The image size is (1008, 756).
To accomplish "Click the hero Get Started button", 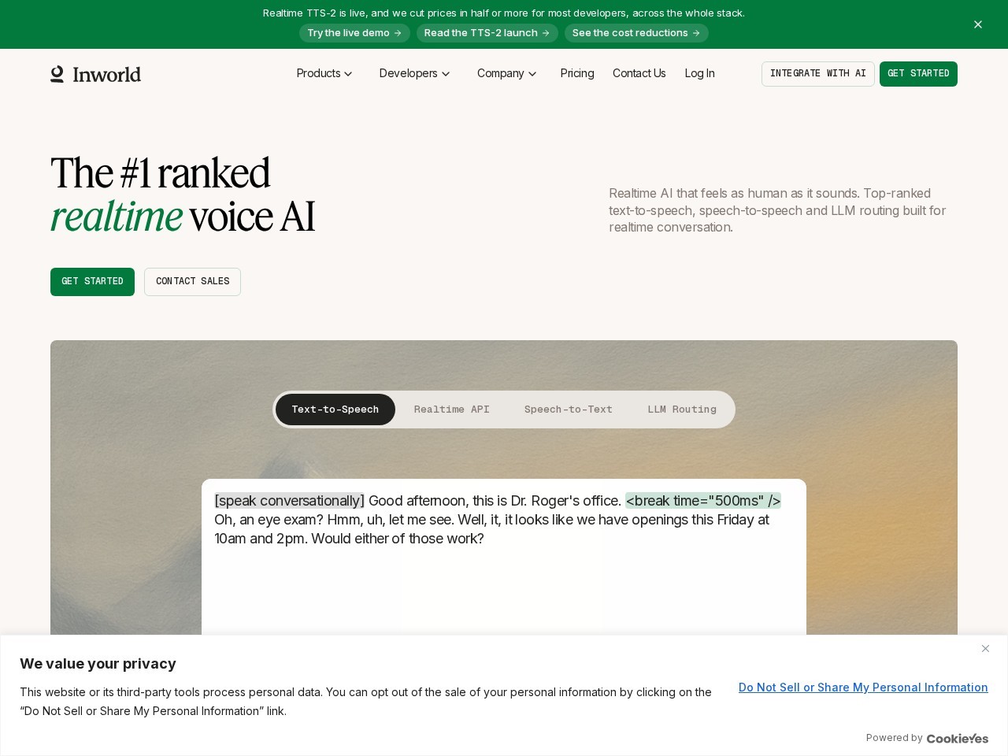I will click(x=92, y=282).
